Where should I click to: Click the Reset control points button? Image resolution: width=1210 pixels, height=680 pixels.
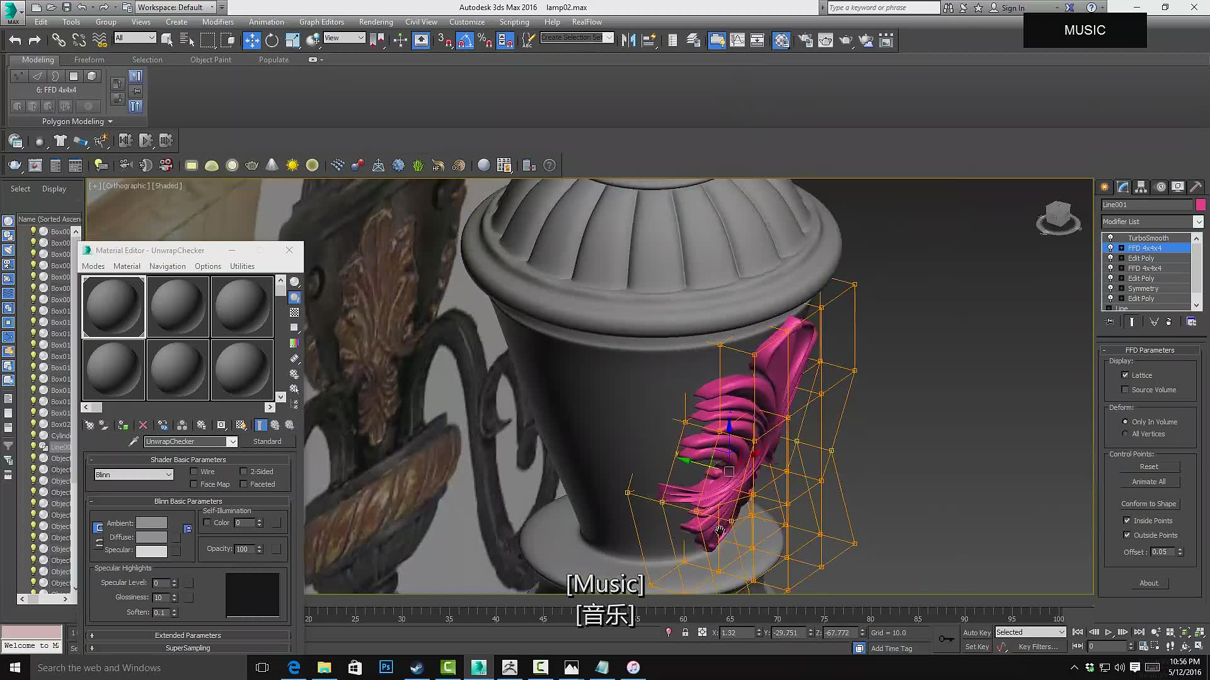(x=1149, y=467)
